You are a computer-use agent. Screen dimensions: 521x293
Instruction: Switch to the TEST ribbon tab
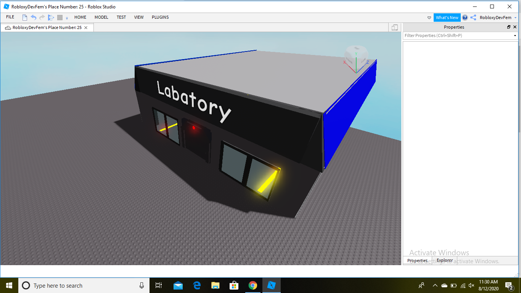(x=121, y=17)
